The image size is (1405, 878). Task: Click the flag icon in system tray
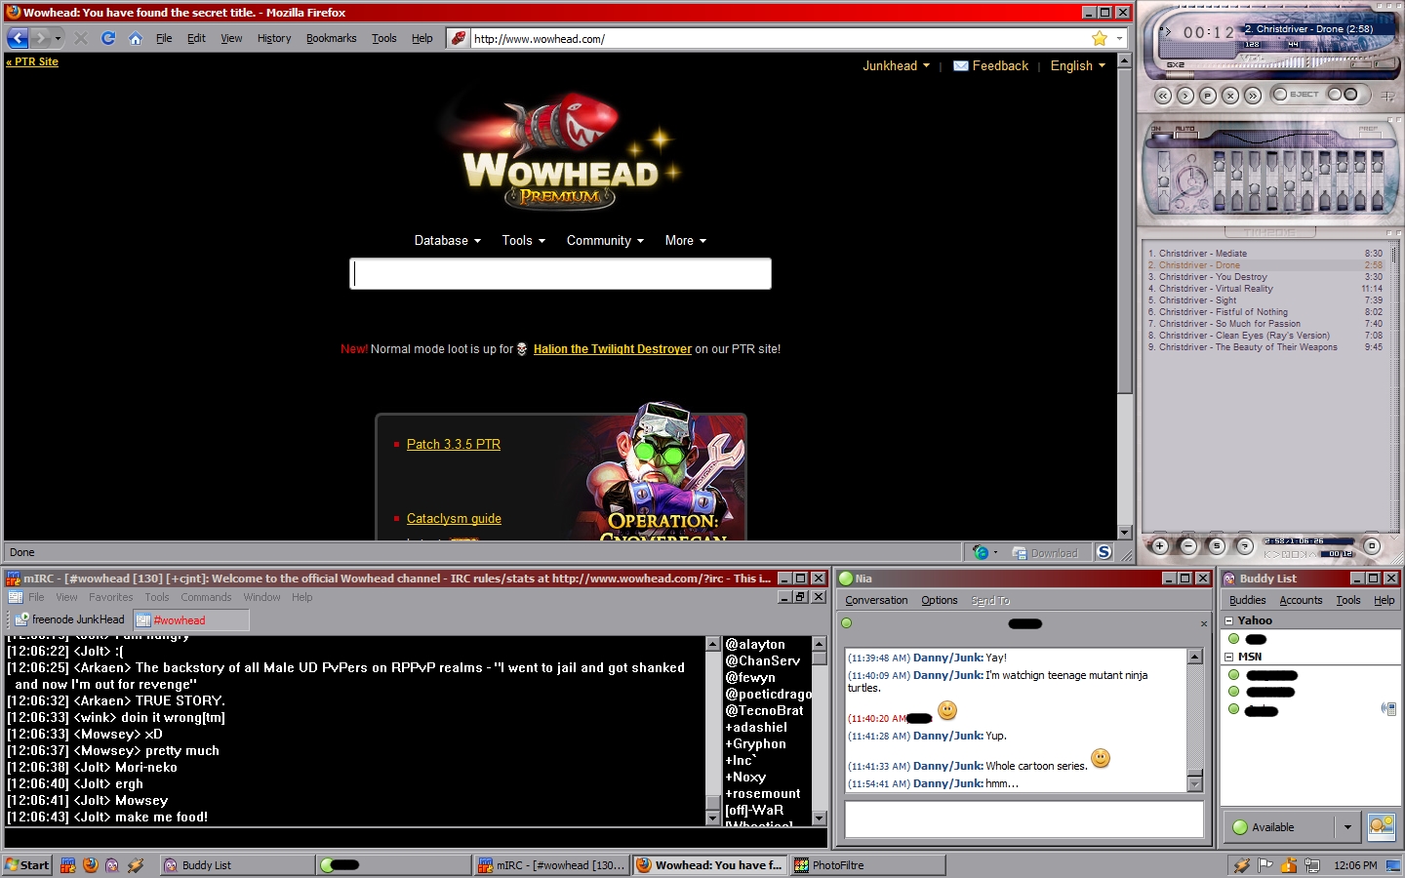(x=1265, y=865)
